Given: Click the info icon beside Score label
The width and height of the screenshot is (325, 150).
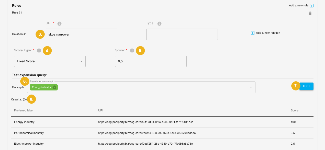Looking at the screenshot, I should tap(132, 51).
